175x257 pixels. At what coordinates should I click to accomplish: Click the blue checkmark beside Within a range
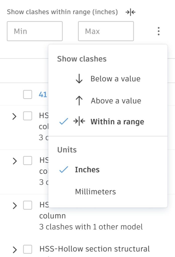tap(63, 121)
